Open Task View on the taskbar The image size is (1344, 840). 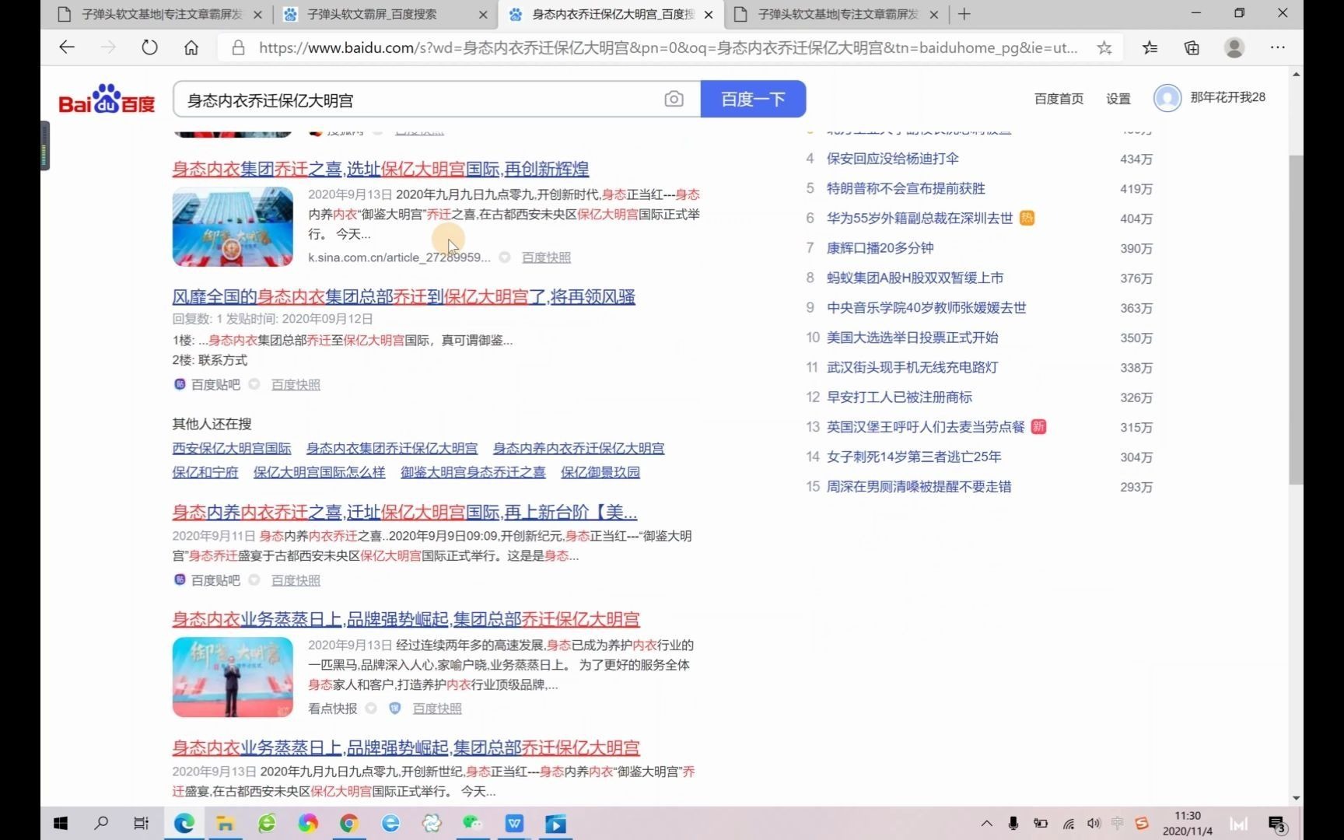click(x=142, y=823)
